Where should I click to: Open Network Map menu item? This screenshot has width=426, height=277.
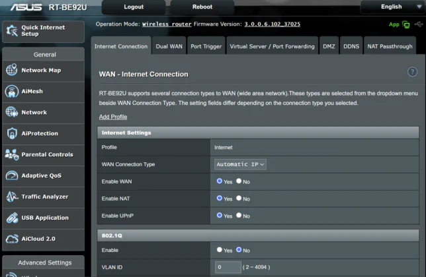point(44,70)
